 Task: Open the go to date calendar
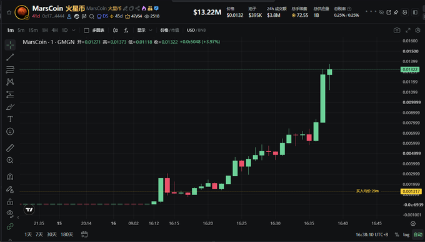pos(84,235)
